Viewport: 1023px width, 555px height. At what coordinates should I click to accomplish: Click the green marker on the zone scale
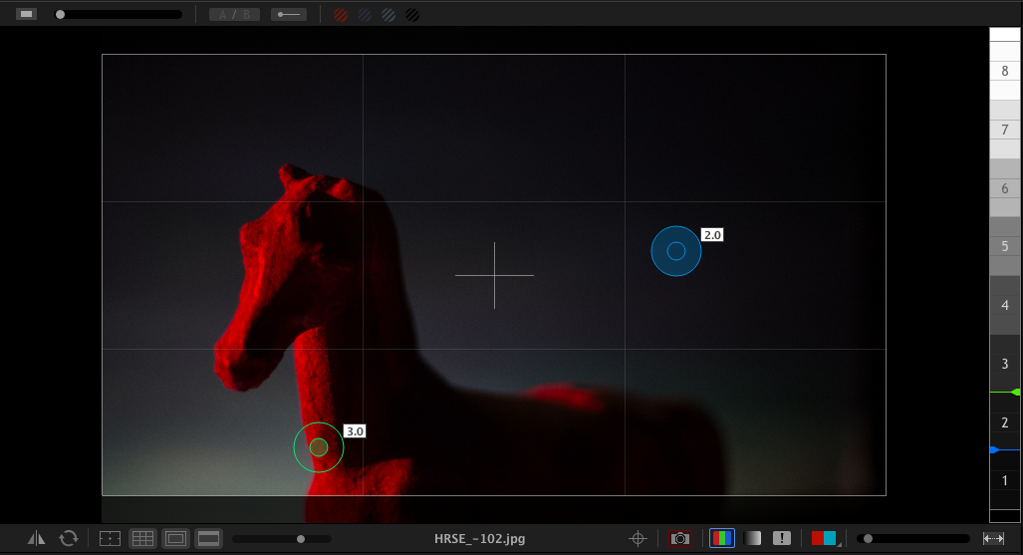(x=1015, y=392)
